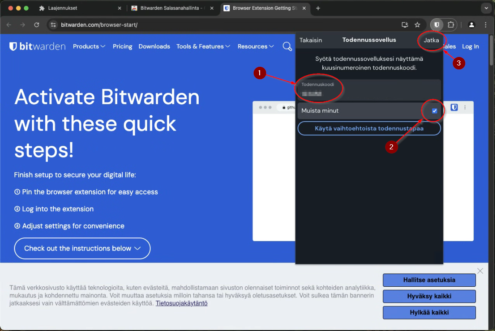The height and width of the screenshot is (331, 495).
Task: Dismiss the cookie banner with the X
Action: (x=480, y=271)
